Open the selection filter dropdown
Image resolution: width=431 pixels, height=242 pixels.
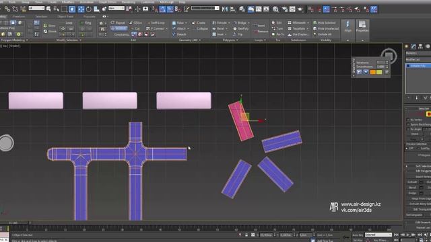[36, 8]
